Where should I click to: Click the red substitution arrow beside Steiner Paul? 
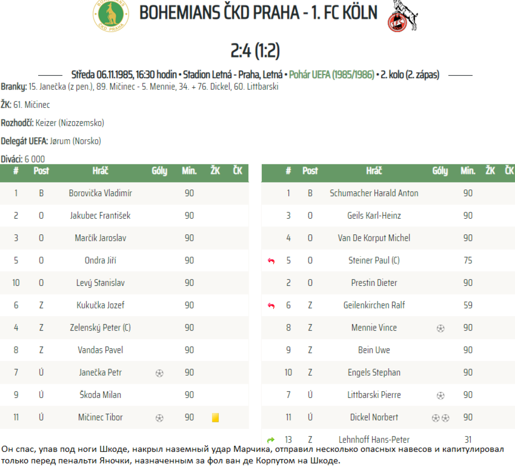271,261
